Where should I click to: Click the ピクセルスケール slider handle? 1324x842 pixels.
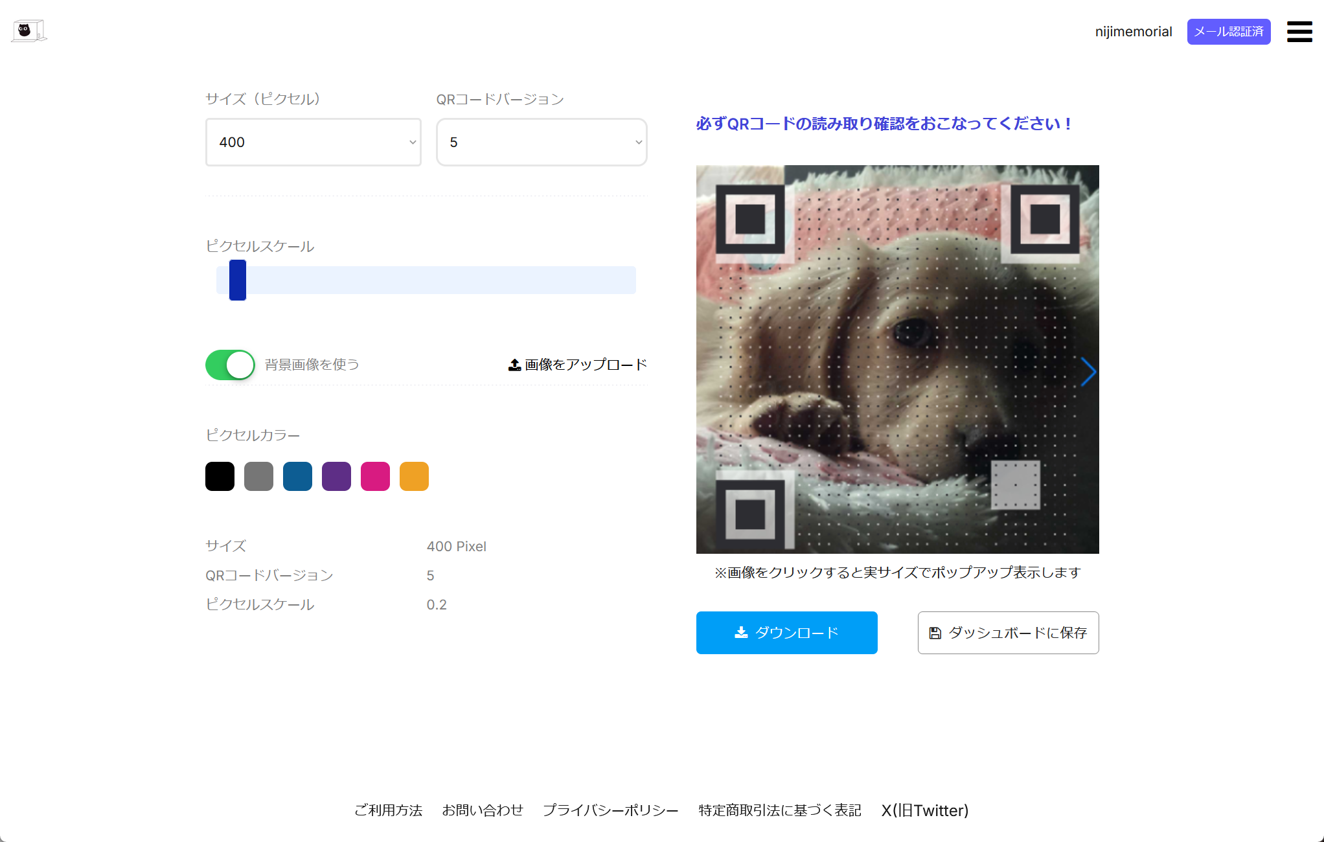pos(238,280)
